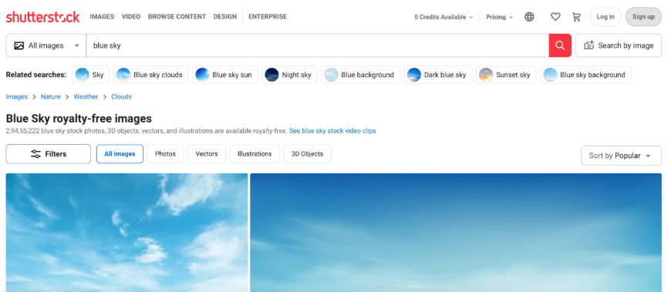The image size is (671, 292).
Task: Select the 3D Objects filter tab
Action: pos(307,154)
